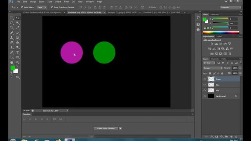This screenshot has height=141, width=251.
Task: Switch to the Paths tab
Action: click(x=224, y=59)
